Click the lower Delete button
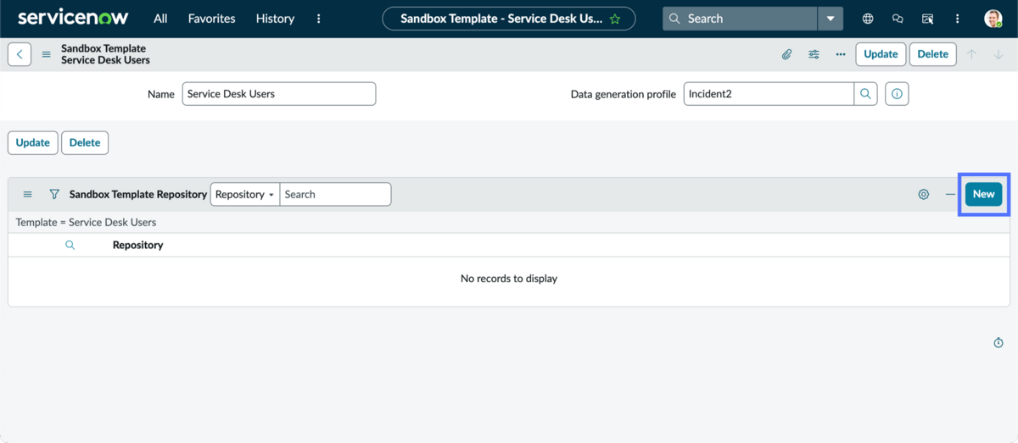Image resolution: width=1018 pixels, height=443 pixels. coord(85,142)
